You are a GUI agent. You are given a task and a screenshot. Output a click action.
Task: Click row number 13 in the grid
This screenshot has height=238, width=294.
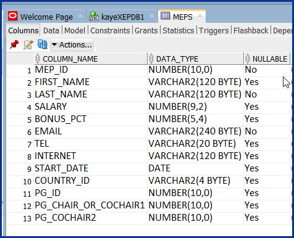click(27, 219)
